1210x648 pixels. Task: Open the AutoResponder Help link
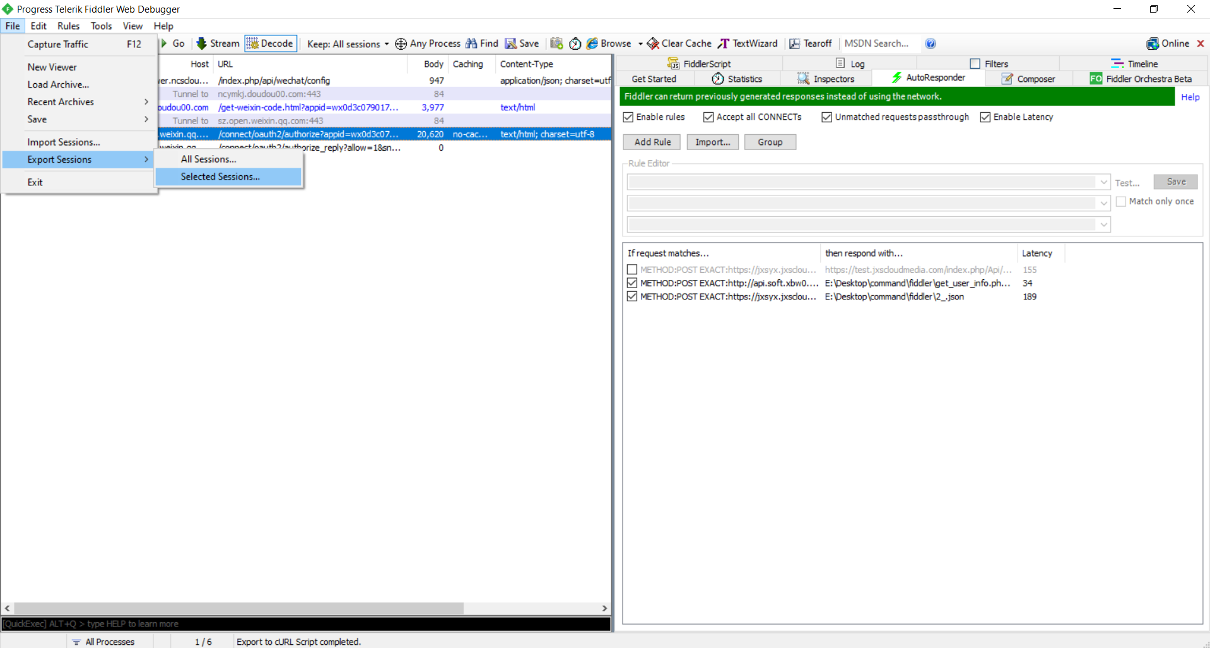[x=1190, y=97]
